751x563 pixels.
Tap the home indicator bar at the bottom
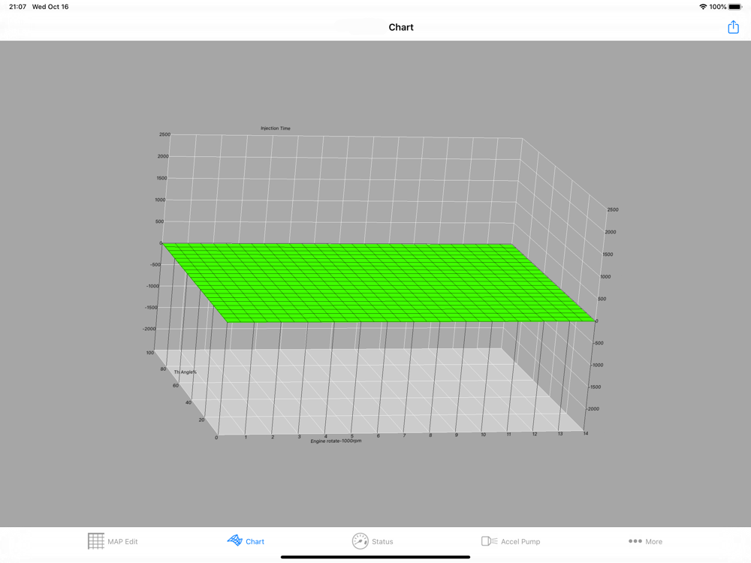pyautogui.click(x=375, y=557)
